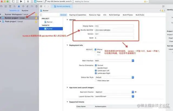Expand Runner Workspace issue row
Image resolution: width=173 pixels, height=111 pixels.
coord(1,14)
